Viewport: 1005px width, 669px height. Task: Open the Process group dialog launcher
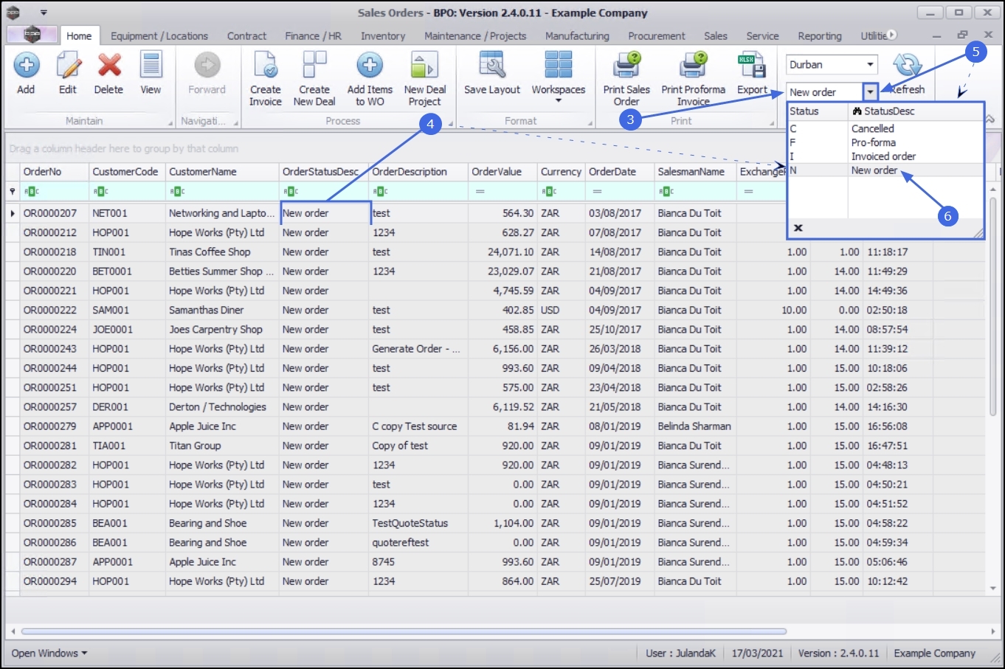point(449,122)
